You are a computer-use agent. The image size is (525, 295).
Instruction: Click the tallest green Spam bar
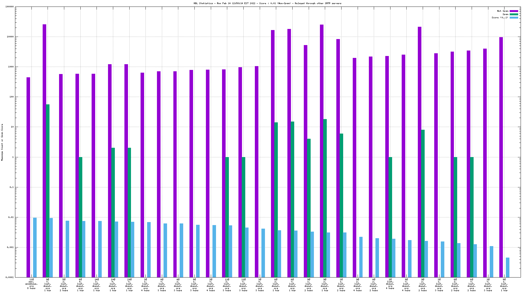pyautogui.click(x=48, y=191)
